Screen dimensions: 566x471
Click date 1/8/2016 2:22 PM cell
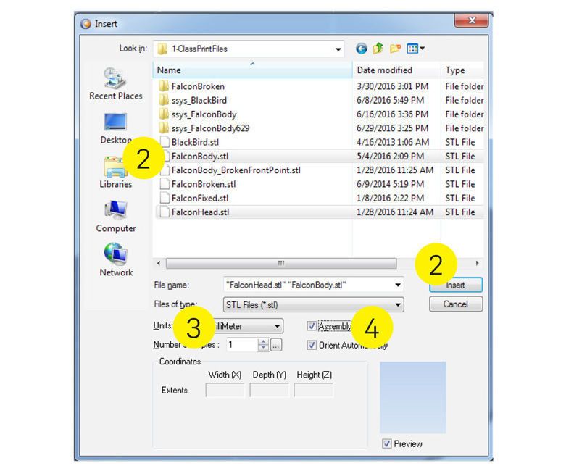click(x=390, y=198)
